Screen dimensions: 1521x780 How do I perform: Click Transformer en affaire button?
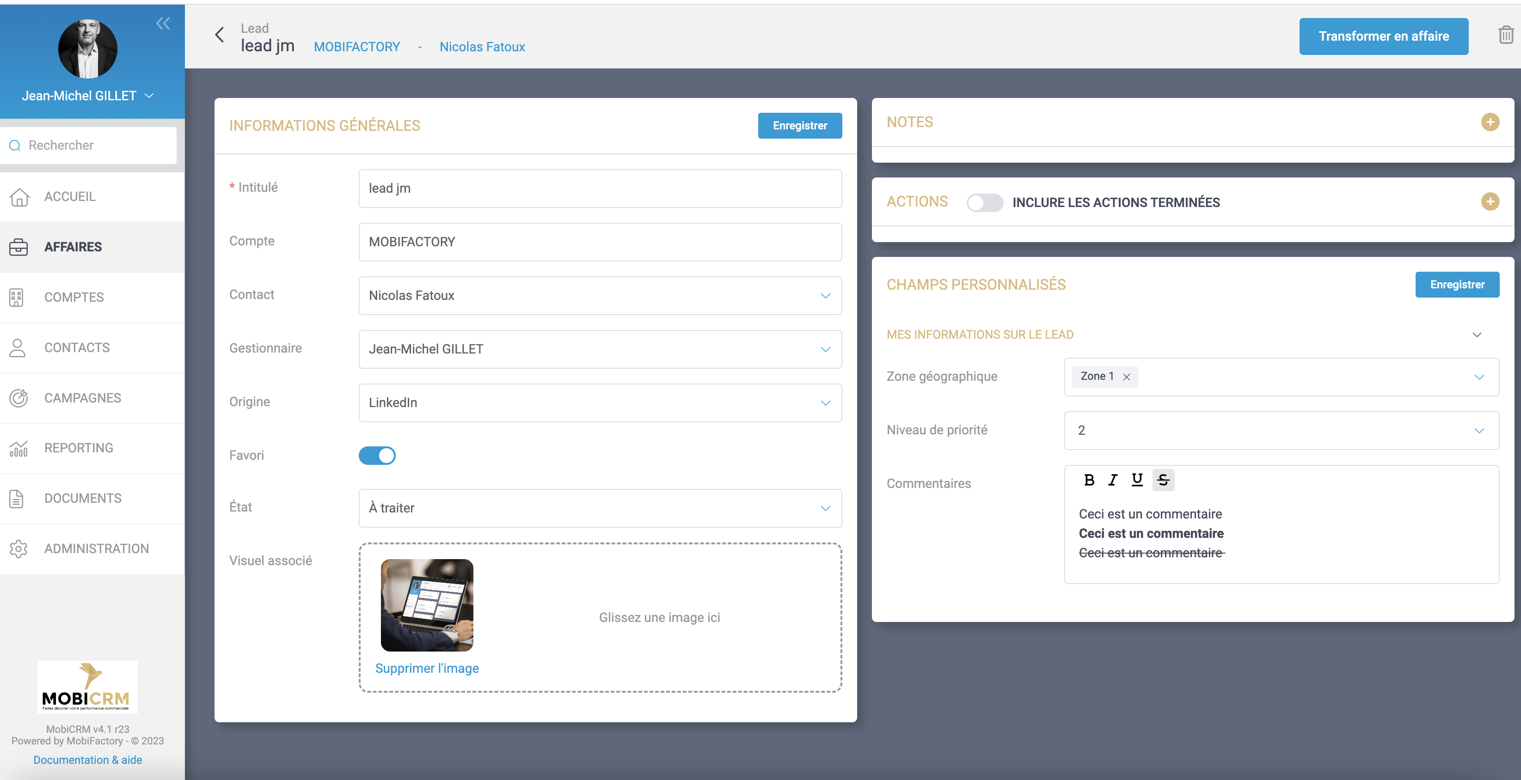[1383, 37]
